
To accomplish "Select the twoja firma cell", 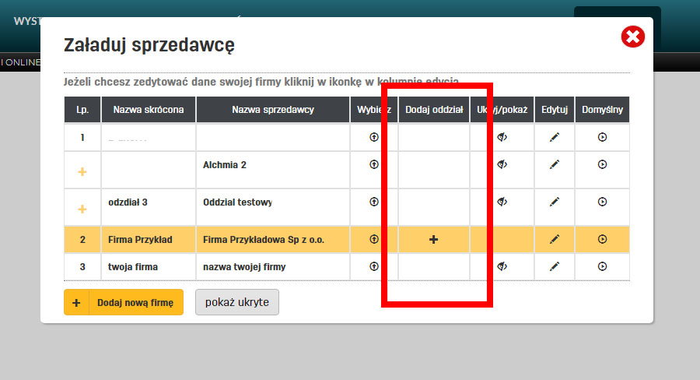I will coord(149,267).
